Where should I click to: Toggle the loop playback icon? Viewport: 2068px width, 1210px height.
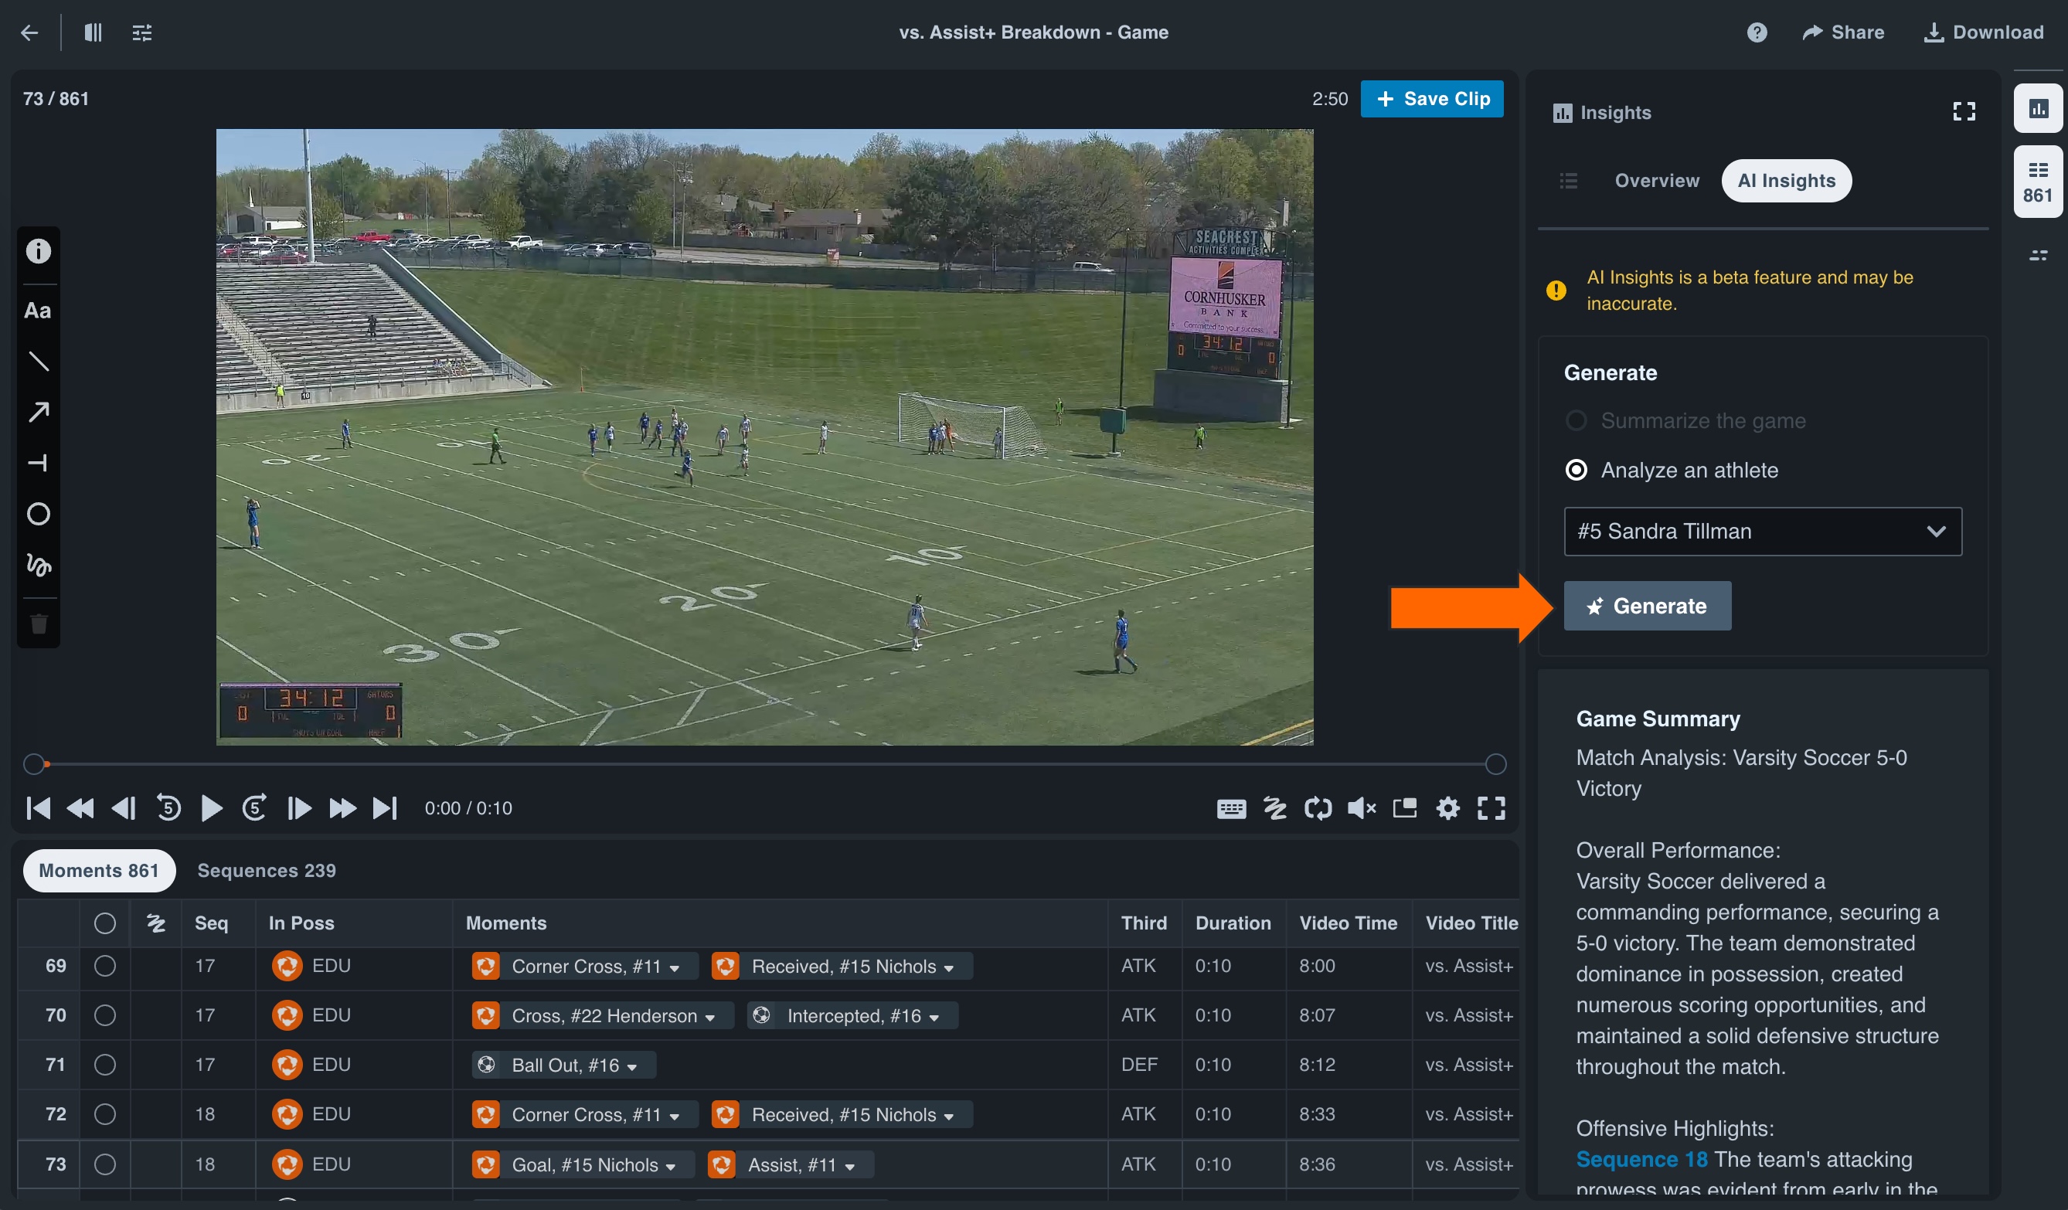pos(1318,808)
